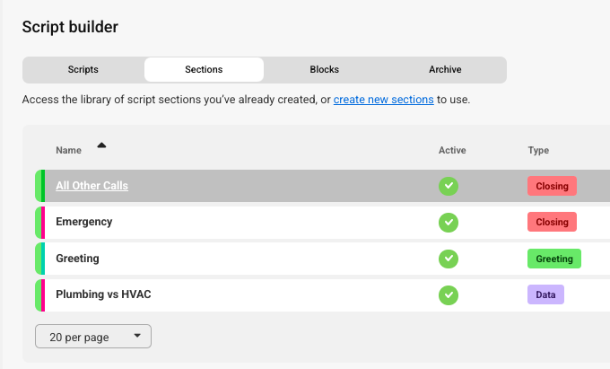610x369 pixels.
Task: Click active checkmark for All Other Calls
Action: (x=449, y=186)
